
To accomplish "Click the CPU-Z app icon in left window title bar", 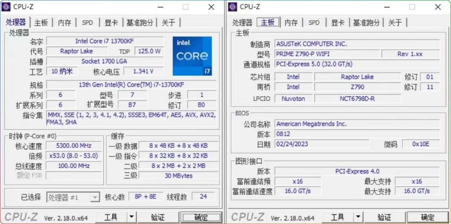I will (x=6, y=7).
